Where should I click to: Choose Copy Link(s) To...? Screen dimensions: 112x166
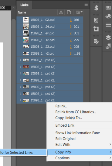[69, 118]
